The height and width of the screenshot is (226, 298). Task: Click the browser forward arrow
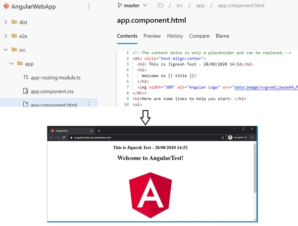[57, 137]
